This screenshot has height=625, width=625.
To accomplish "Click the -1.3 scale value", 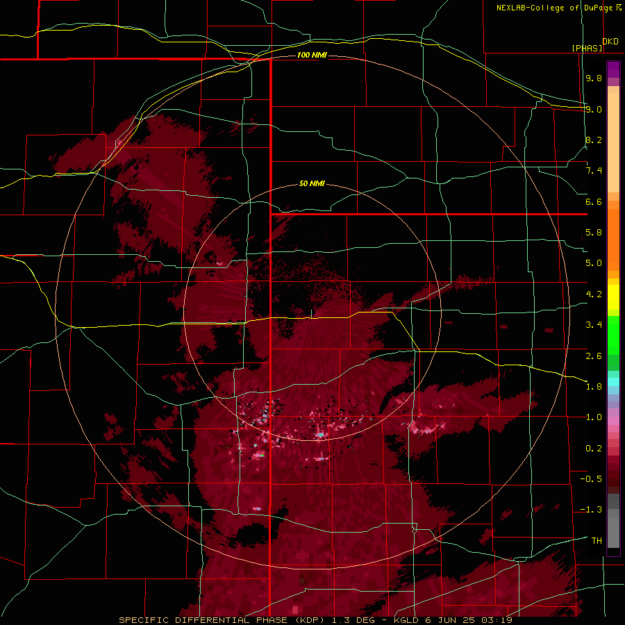I will coord(591,510).
